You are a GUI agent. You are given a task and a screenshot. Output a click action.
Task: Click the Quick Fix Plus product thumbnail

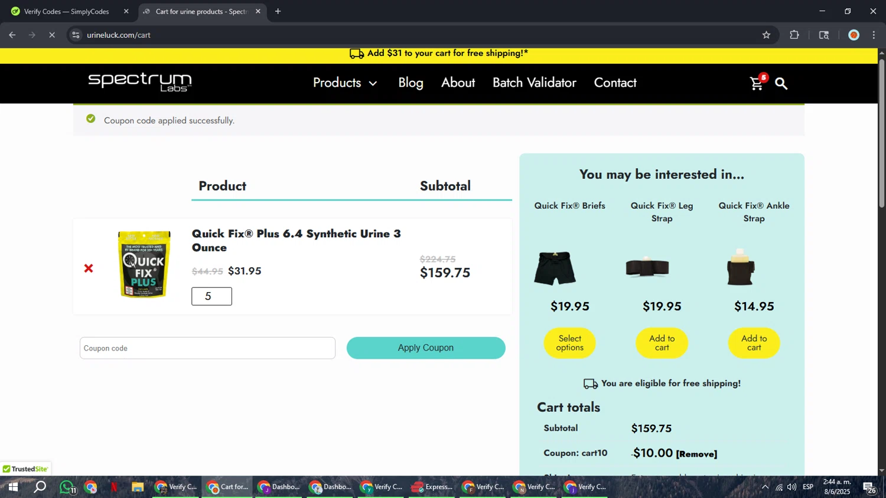click(x=144, y=264)
